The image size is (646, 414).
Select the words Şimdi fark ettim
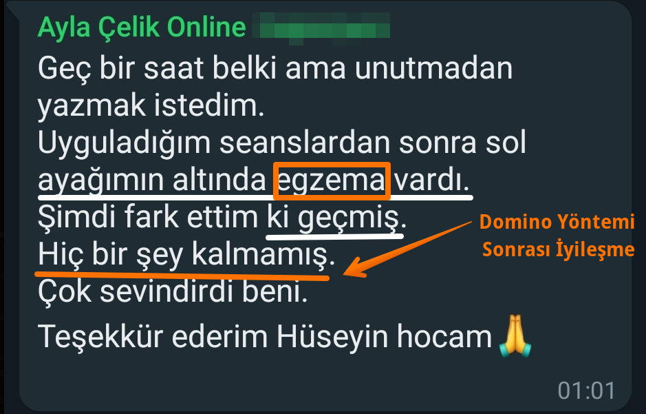click(148, 217)
